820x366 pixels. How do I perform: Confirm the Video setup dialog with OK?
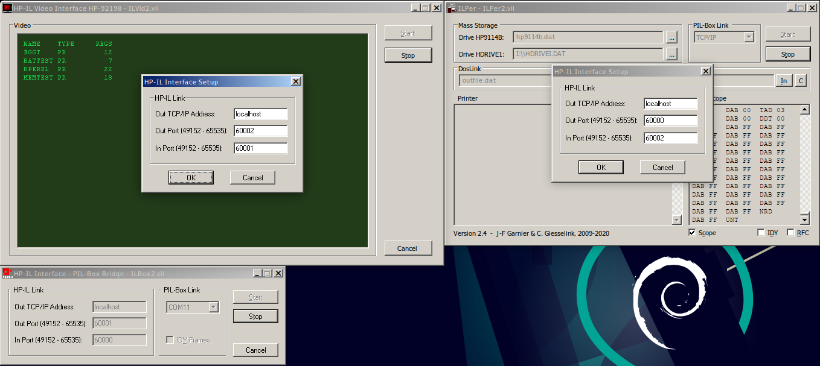[x=191, y=177]
